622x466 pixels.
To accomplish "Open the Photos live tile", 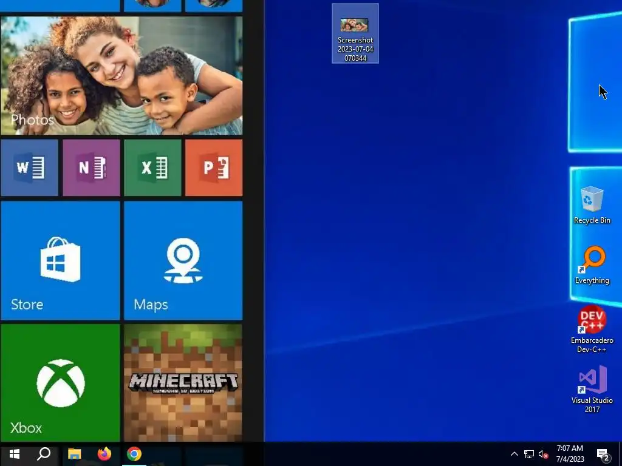I will (x=121, y=75).
